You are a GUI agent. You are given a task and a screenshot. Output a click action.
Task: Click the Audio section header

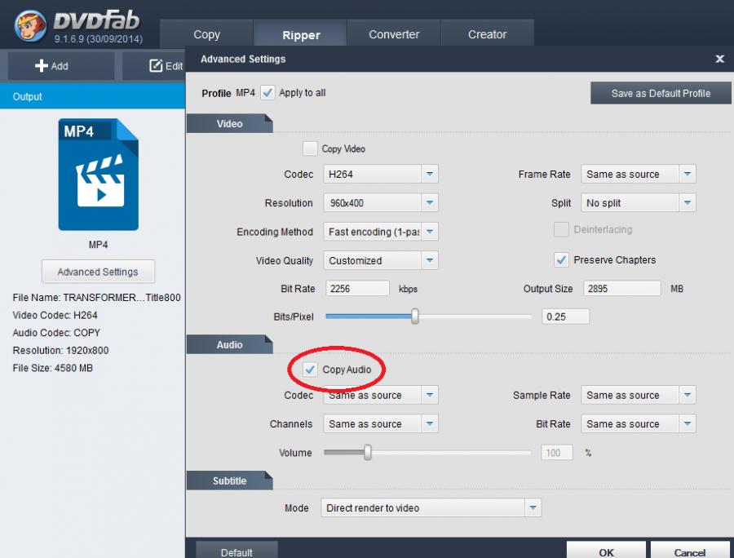(x=229, y=344)
